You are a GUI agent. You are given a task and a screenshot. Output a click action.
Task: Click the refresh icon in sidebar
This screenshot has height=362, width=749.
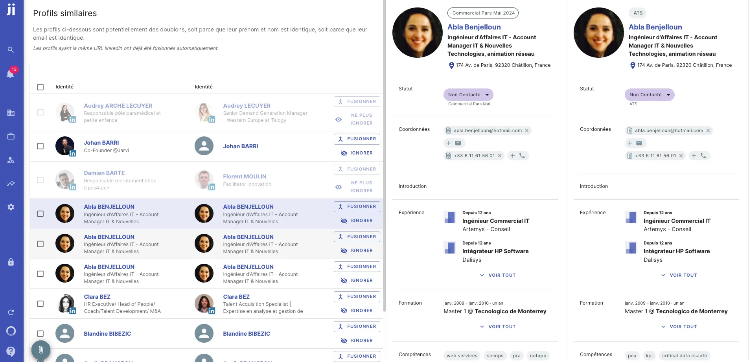(x=11, y=312)
